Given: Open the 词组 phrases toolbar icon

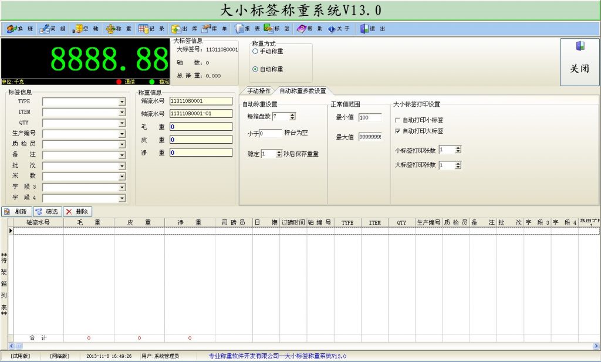Looking at the screenshot, I should pyautogui.click(x=52, y=29).
